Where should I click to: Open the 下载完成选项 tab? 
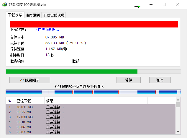[x=54, y=15]
